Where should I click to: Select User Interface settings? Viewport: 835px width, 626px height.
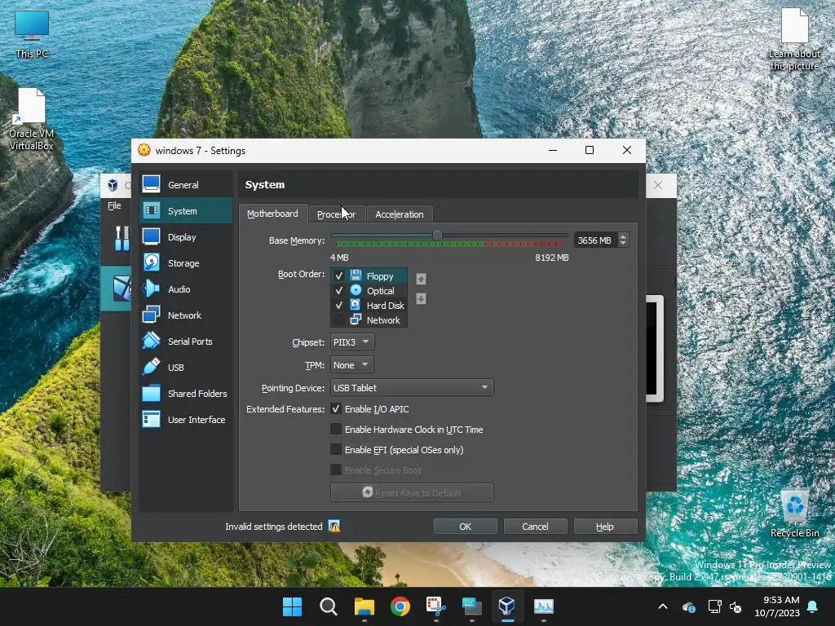186,420
